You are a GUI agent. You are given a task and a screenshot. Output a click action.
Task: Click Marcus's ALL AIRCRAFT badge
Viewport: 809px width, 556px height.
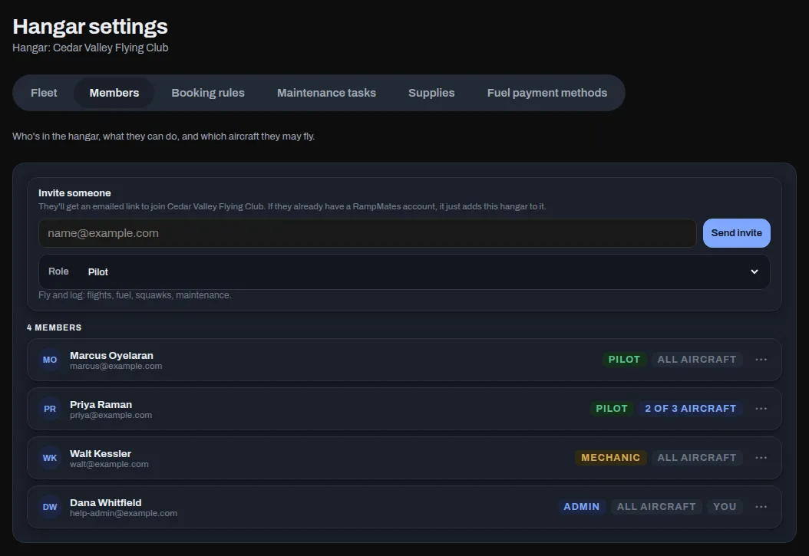point(696,359)
